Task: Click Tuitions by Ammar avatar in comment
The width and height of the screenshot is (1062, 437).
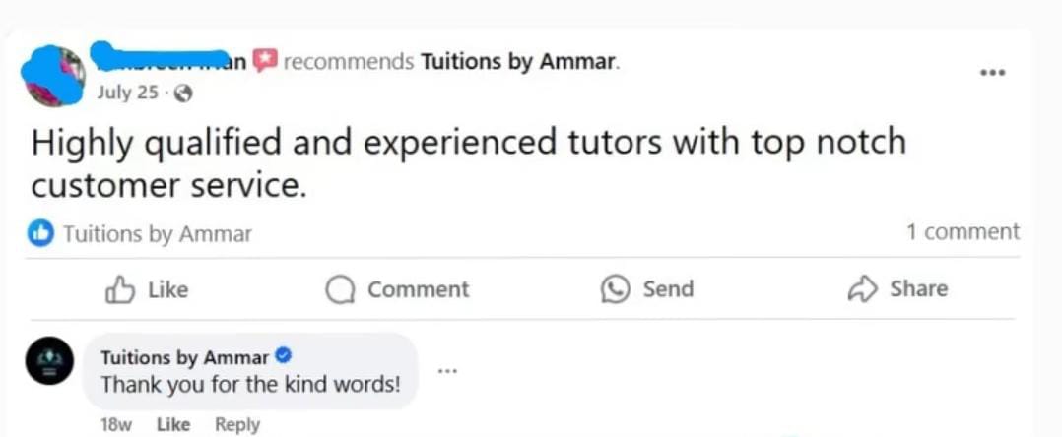Action: point(49,360)
